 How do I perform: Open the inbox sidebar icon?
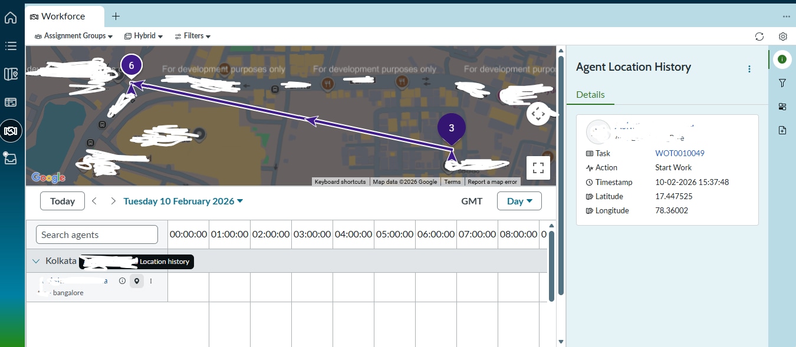[x=11, y=158]
